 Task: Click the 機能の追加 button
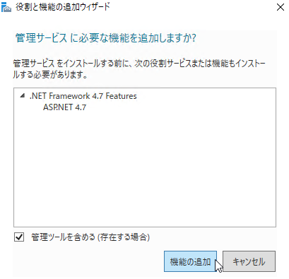[190, 261]
